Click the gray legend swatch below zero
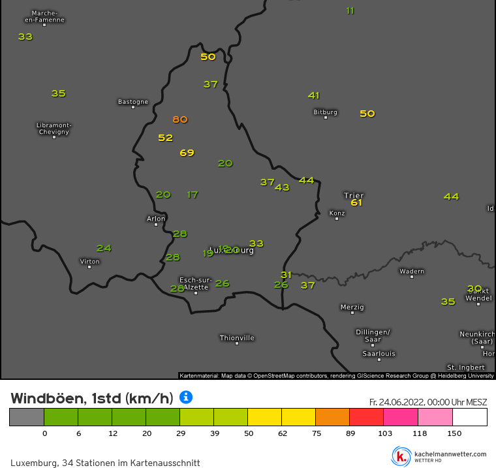Screen dimensions: 496x468 (27, 417)
